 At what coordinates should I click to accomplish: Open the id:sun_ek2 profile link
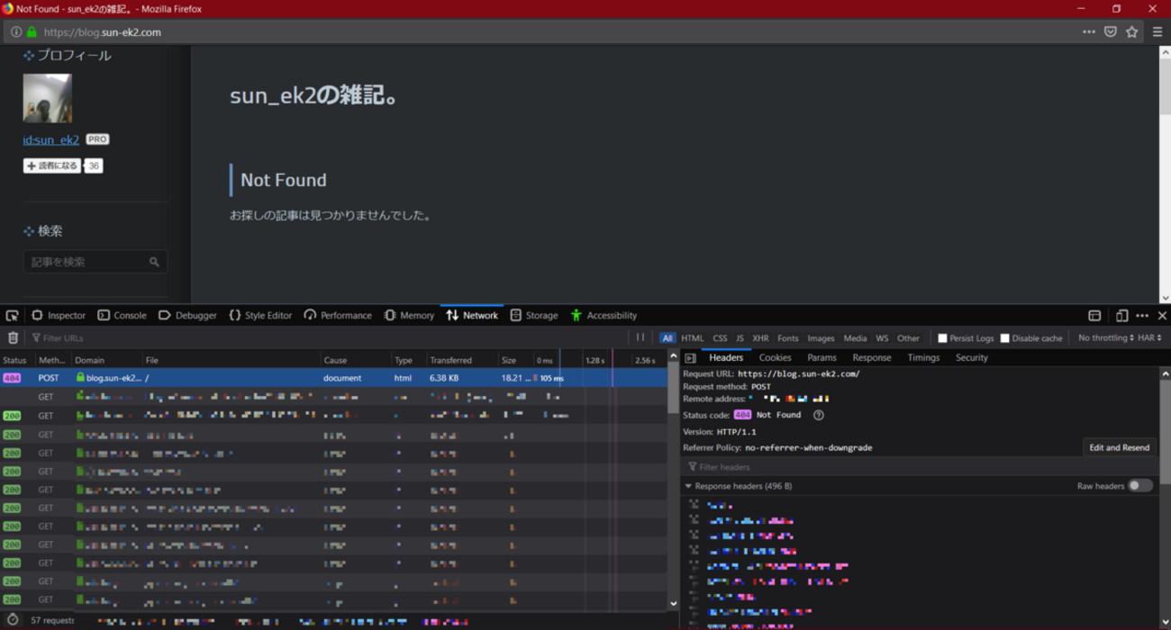coord(50,140)
